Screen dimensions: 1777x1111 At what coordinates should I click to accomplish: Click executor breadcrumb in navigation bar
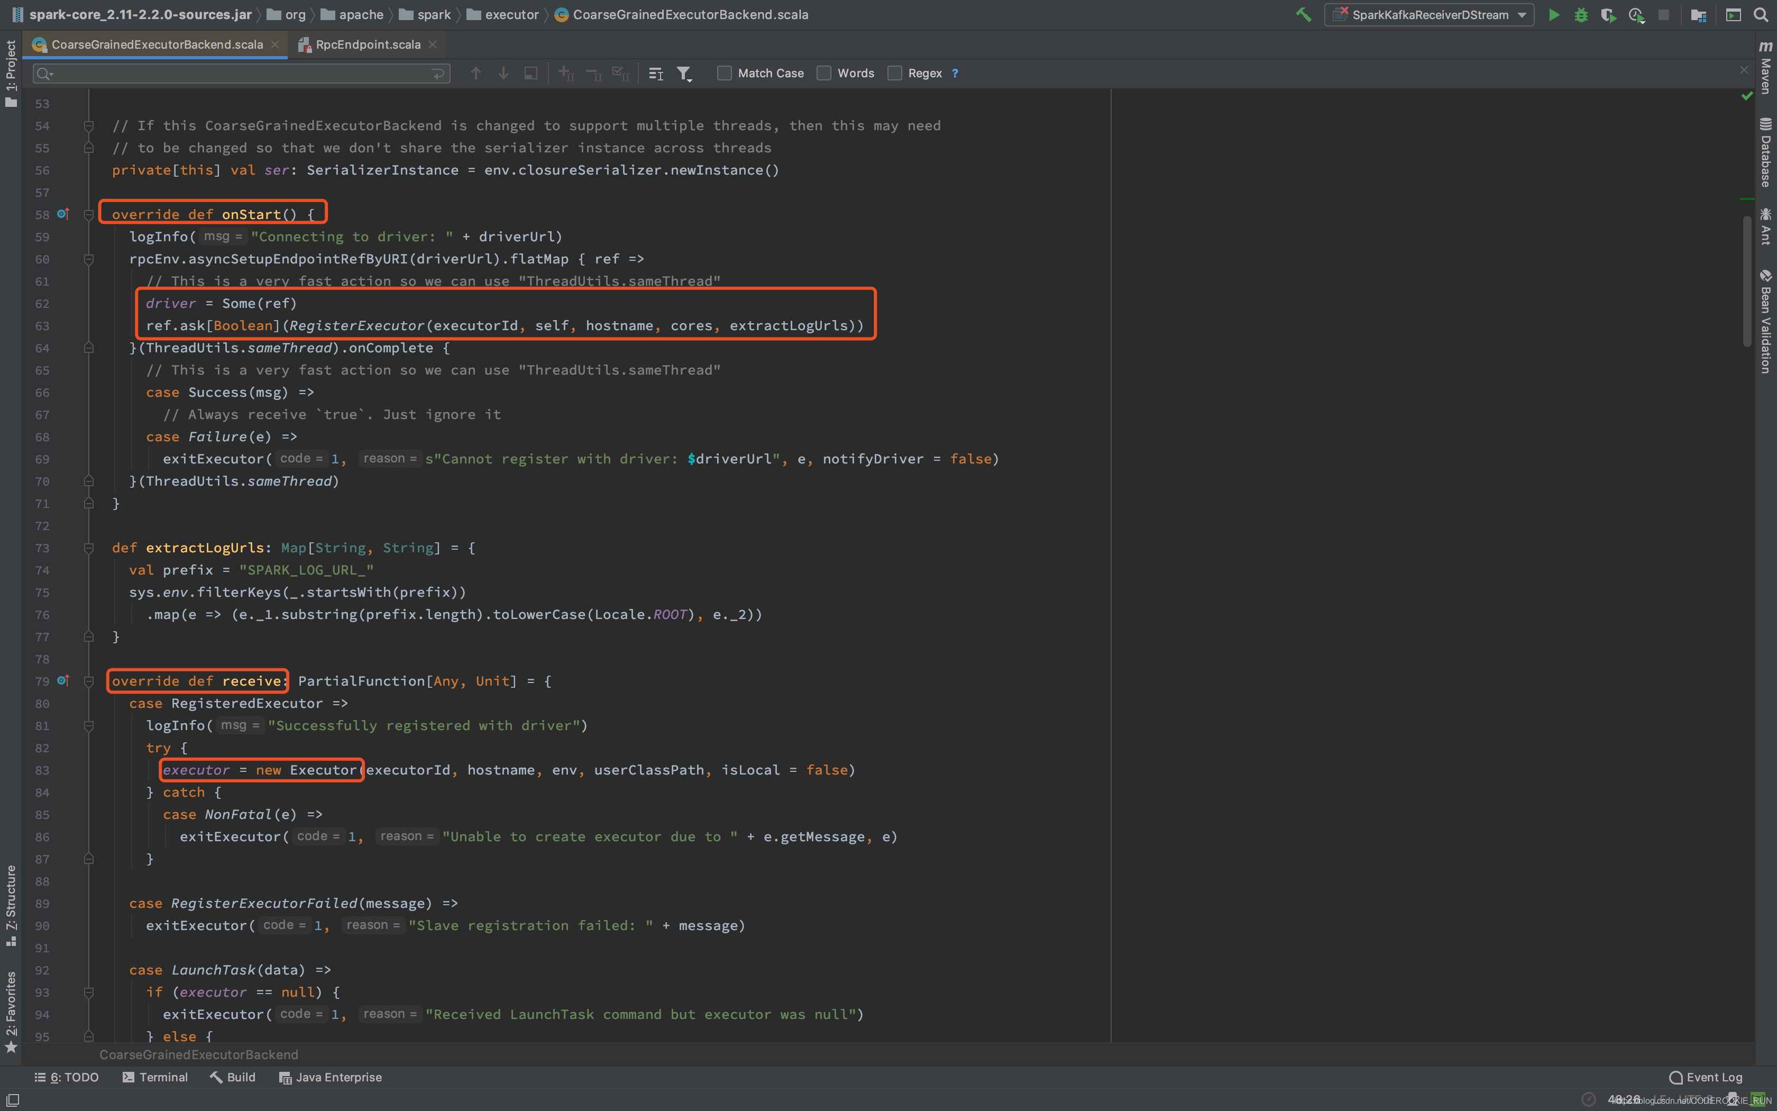pos(503,15)
